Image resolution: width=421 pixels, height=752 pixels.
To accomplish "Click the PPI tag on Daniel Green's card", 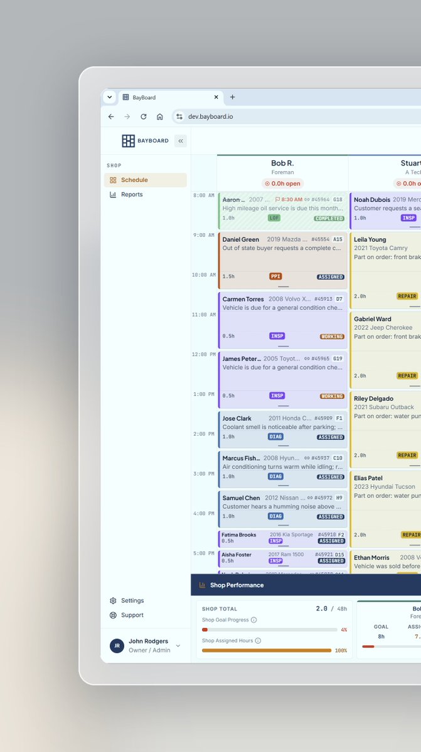I will point(275,276).
